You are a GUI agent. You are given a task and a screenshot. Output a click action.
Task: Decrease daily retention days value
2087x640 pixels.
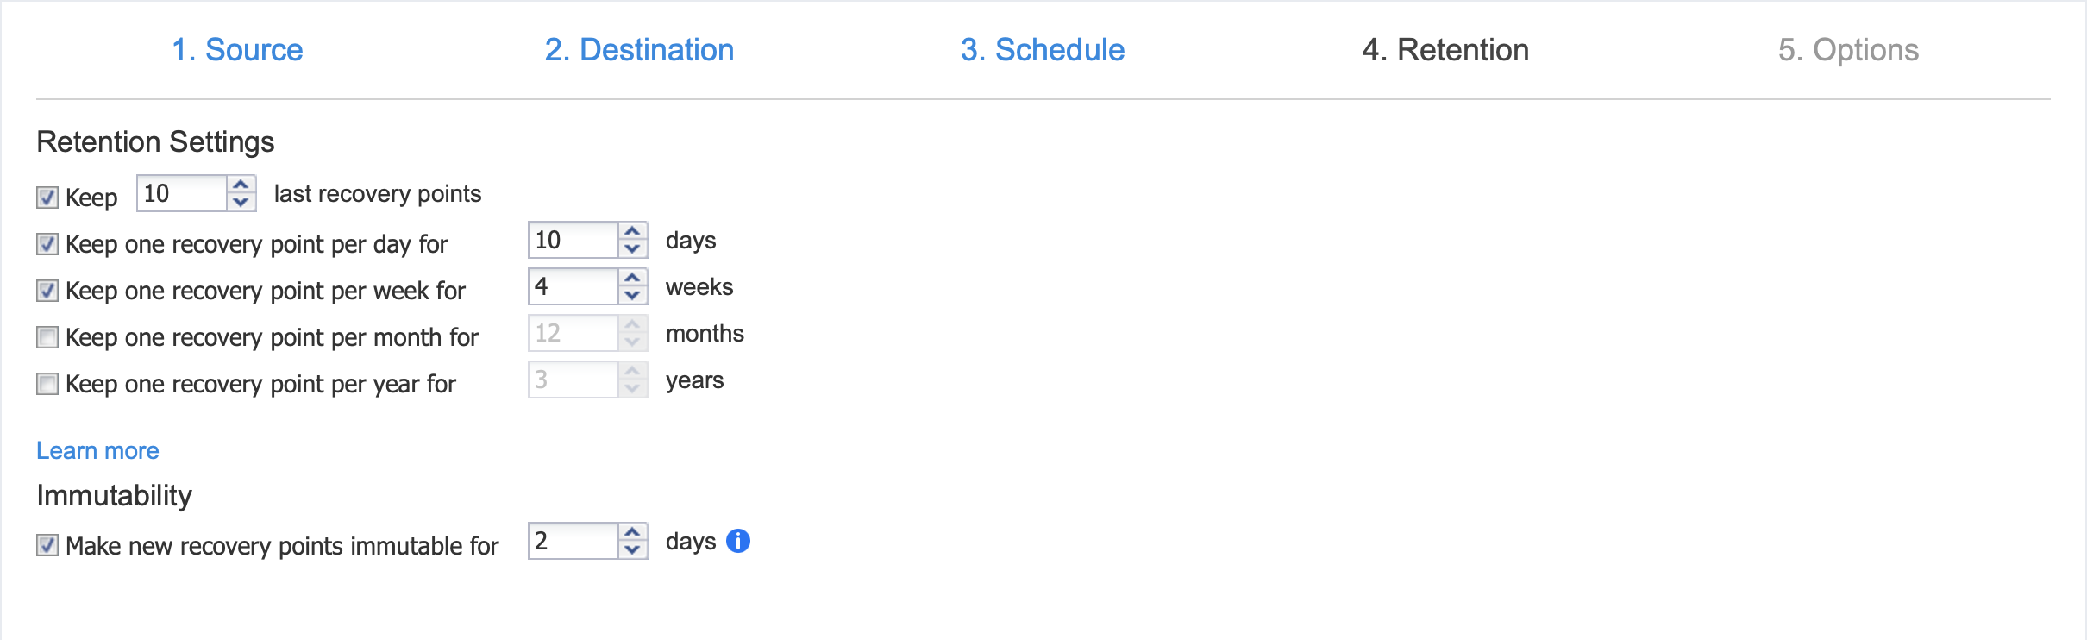click(x=632, y=249)
